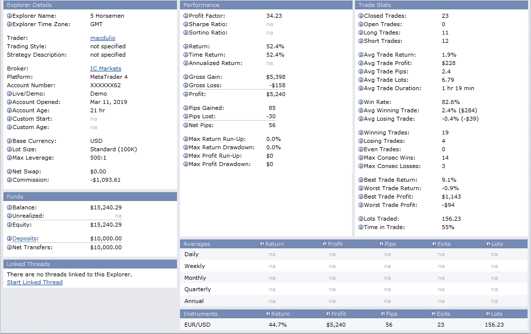Click the Start Linked Thread link
Viewport: 531px width, 334px height.
click(x=35, y=282)
